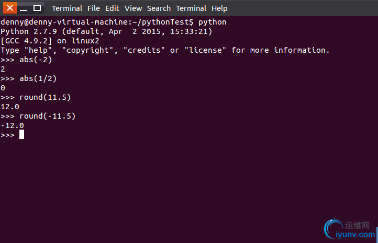378x243 pixels.
Task: Open the View menu
Action: (133, 8)
